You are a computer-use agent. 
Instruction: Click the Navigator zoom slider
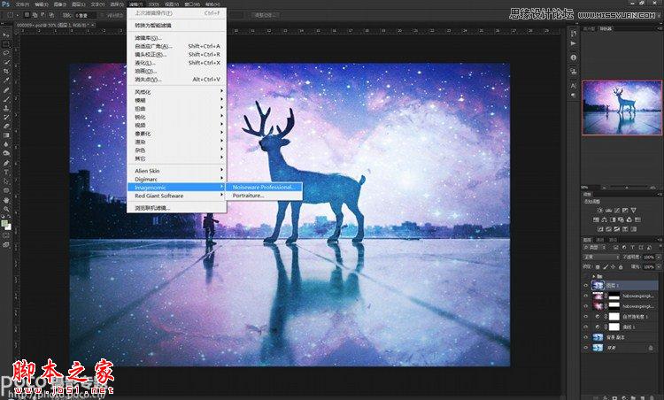(627, 187)
